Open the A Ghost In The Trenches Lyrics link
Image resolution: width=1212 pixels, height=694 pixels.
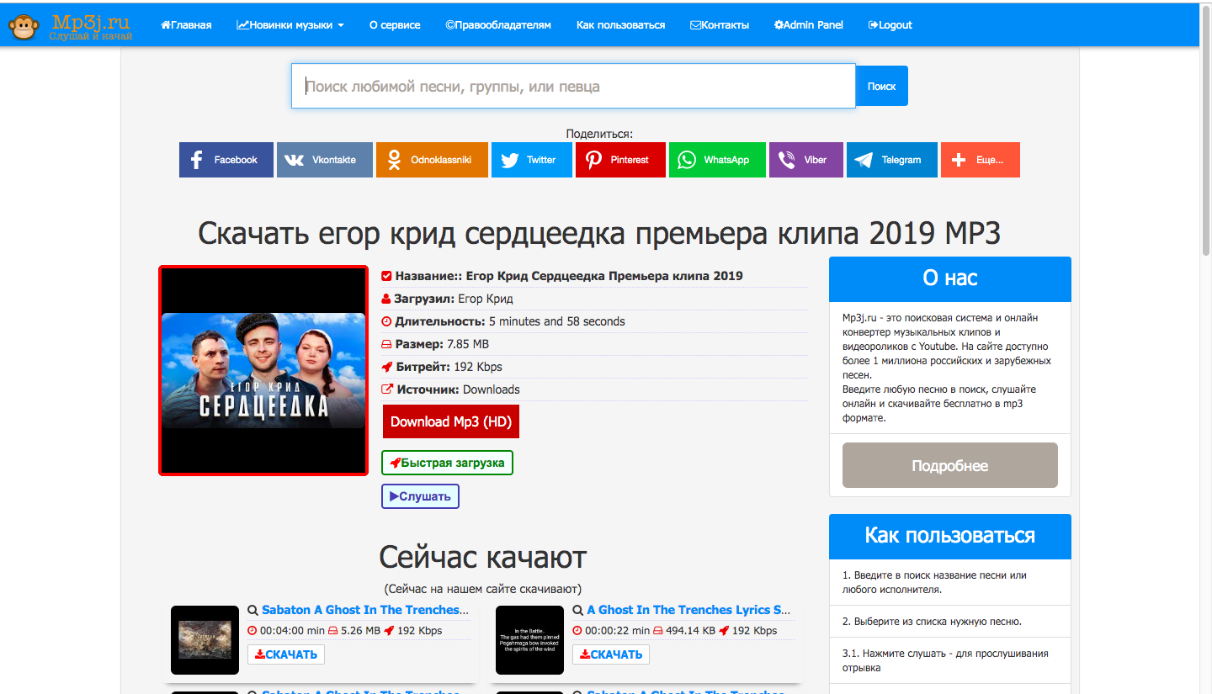[x=689, y=610]
